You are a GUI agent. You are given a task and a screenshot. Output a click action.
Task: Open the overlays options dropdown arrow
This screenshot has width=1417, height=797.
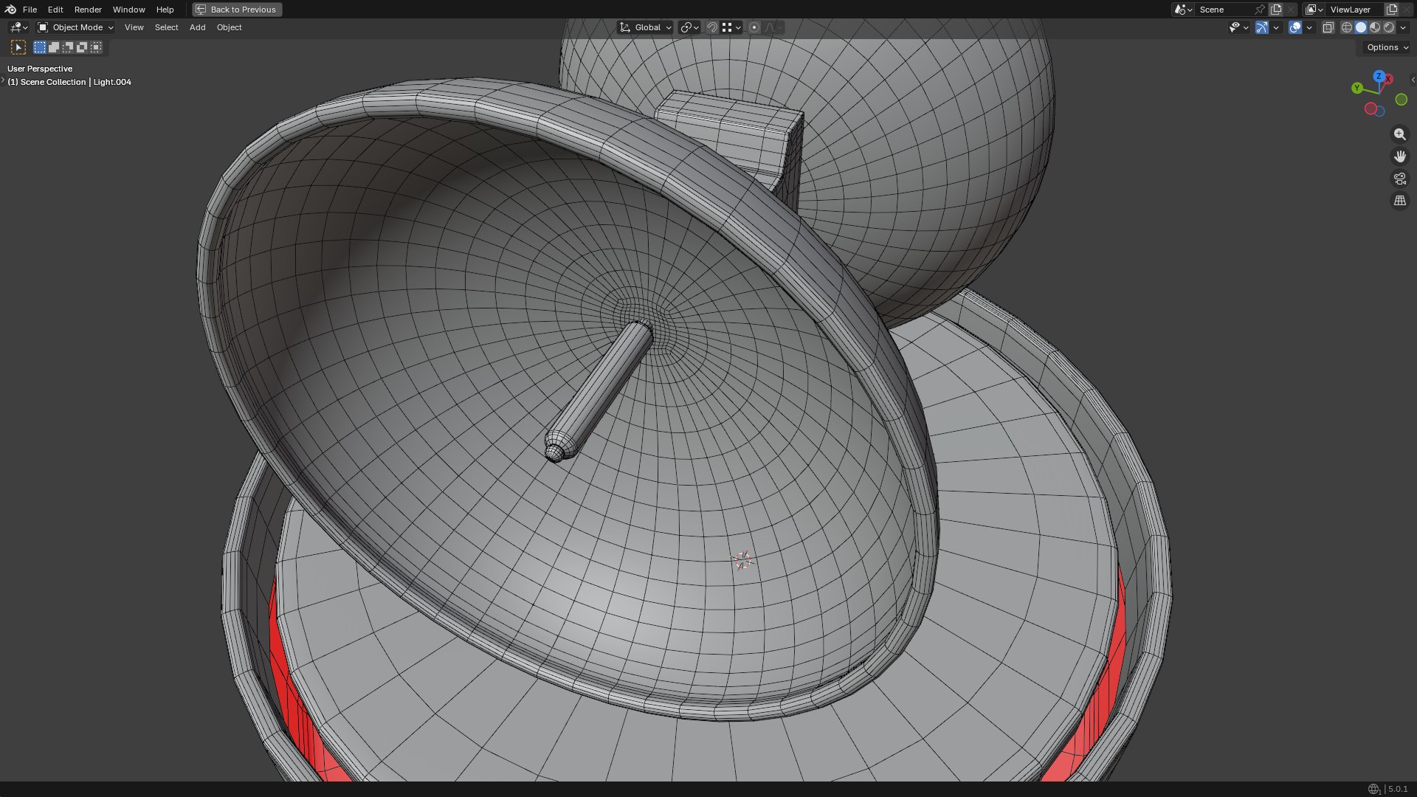coord(1309,27)
